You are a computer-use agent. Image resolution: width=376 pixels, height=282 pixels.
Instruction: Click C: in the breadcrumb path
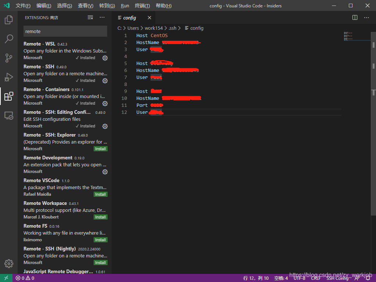pos(119,28)
